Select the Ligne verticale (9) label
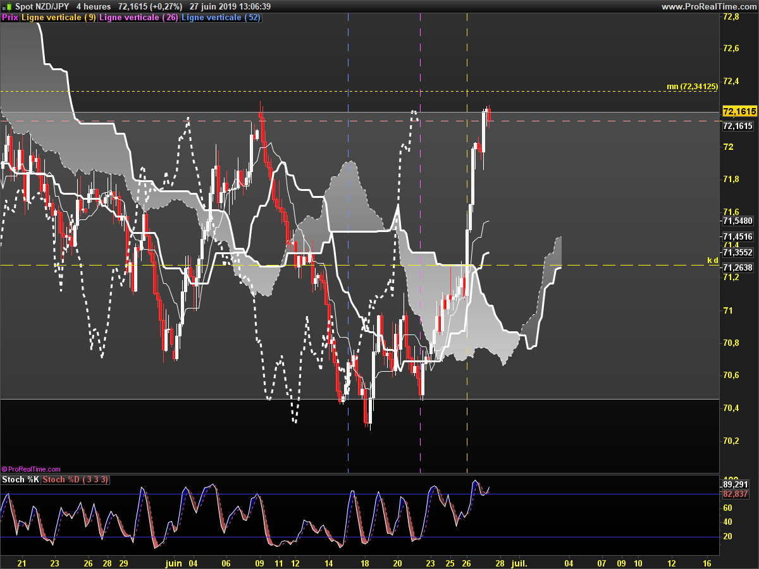This screenshot has width=759, height=569. 59,18
